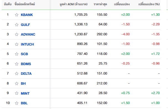This screenshot has height=109, width=168.
Task: Add DELTA to favorites via star
Action: click(x=17, y=74)
